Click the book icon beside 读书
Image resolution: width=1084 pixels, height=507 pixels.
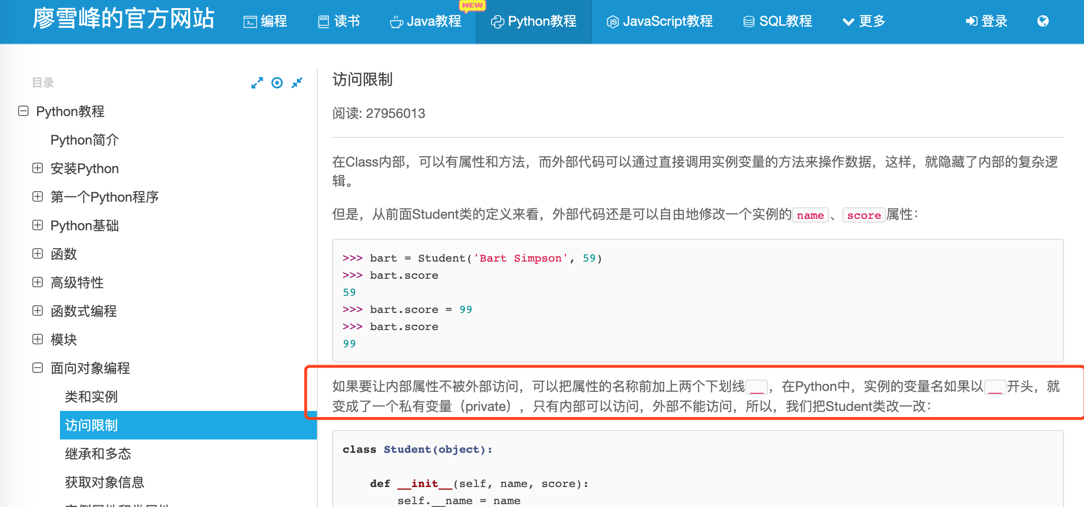[x=324, y=22]
